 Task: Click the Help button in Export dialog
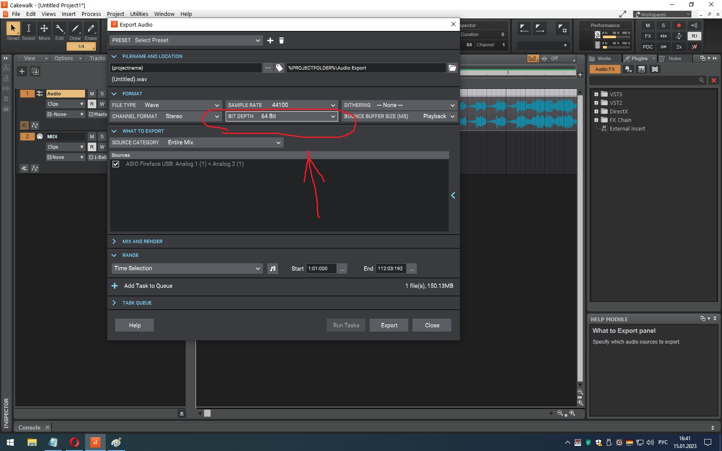point(135,325)
